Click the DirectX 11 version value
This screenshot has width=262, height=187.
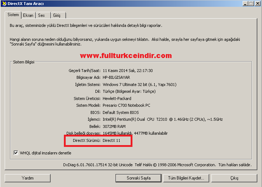coord(112,140)
